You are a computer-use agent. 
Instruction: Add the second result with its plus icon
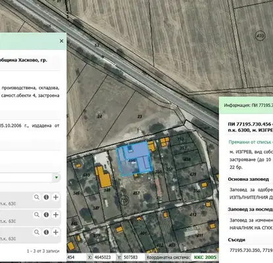pos(56,215)
